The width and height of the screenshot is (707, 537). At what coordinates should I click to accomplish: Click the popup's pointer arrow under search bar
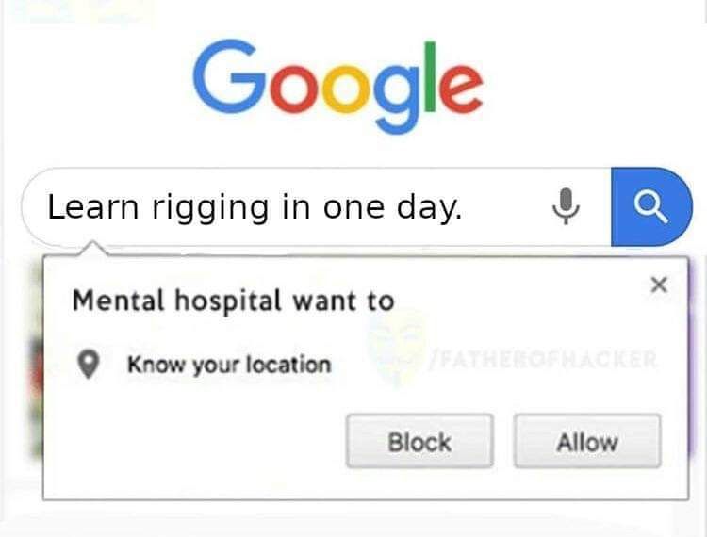point(92,248)
